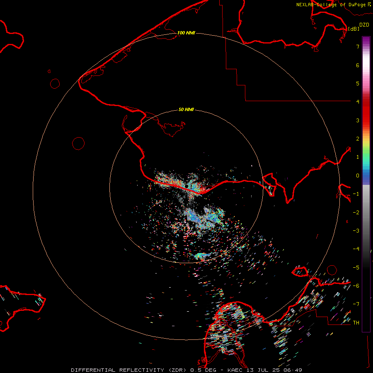Click the 3 value on the color scale

click(x=358, y=120)
